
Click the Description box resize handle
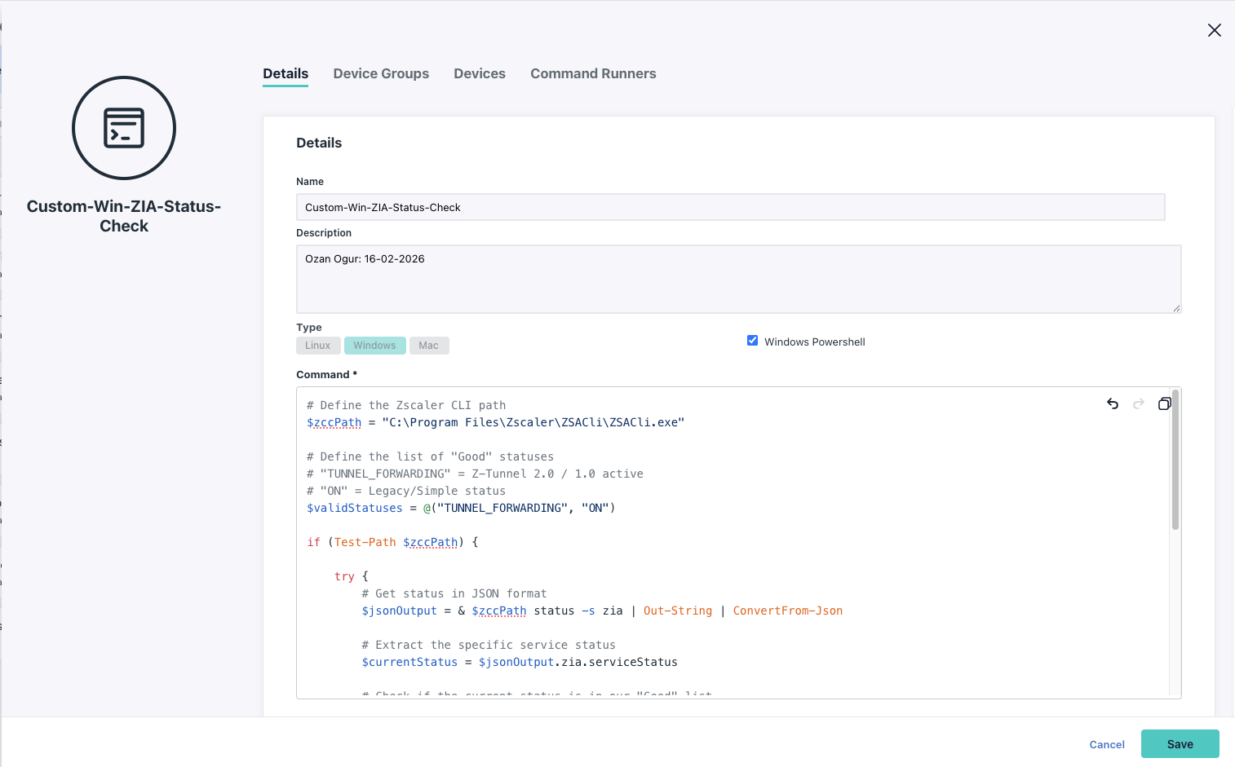pos(1175,308)
